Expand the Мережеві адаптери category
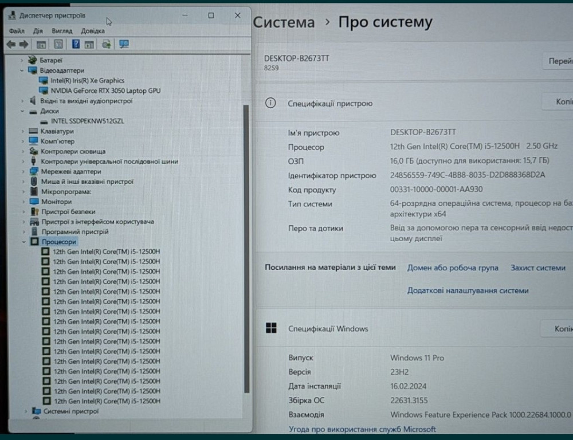Viewport: 573px width, 440px height. tap(22, 171)
